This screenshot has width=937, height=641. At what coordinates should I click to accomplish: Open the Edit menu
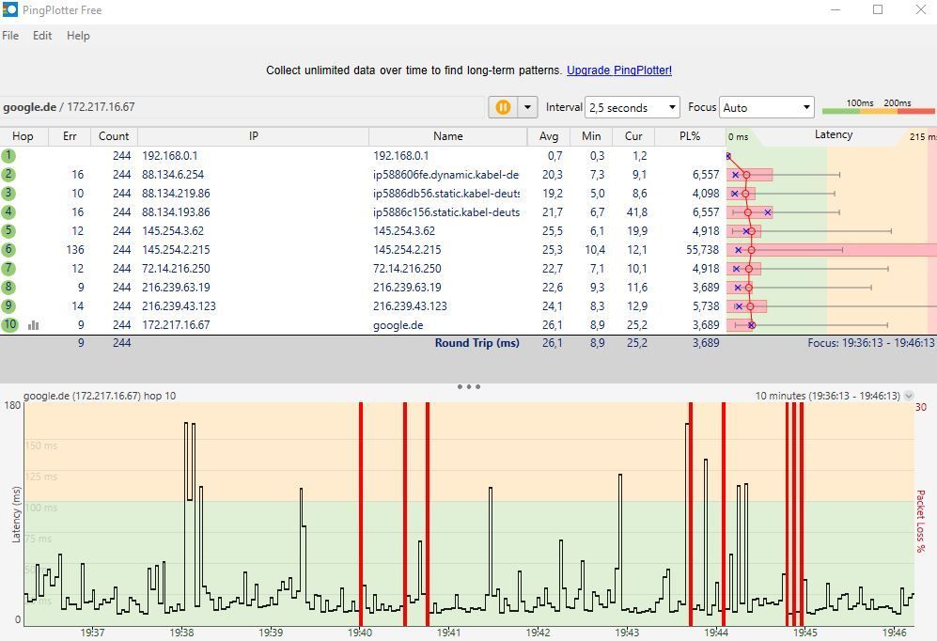(x=42, y=36)
